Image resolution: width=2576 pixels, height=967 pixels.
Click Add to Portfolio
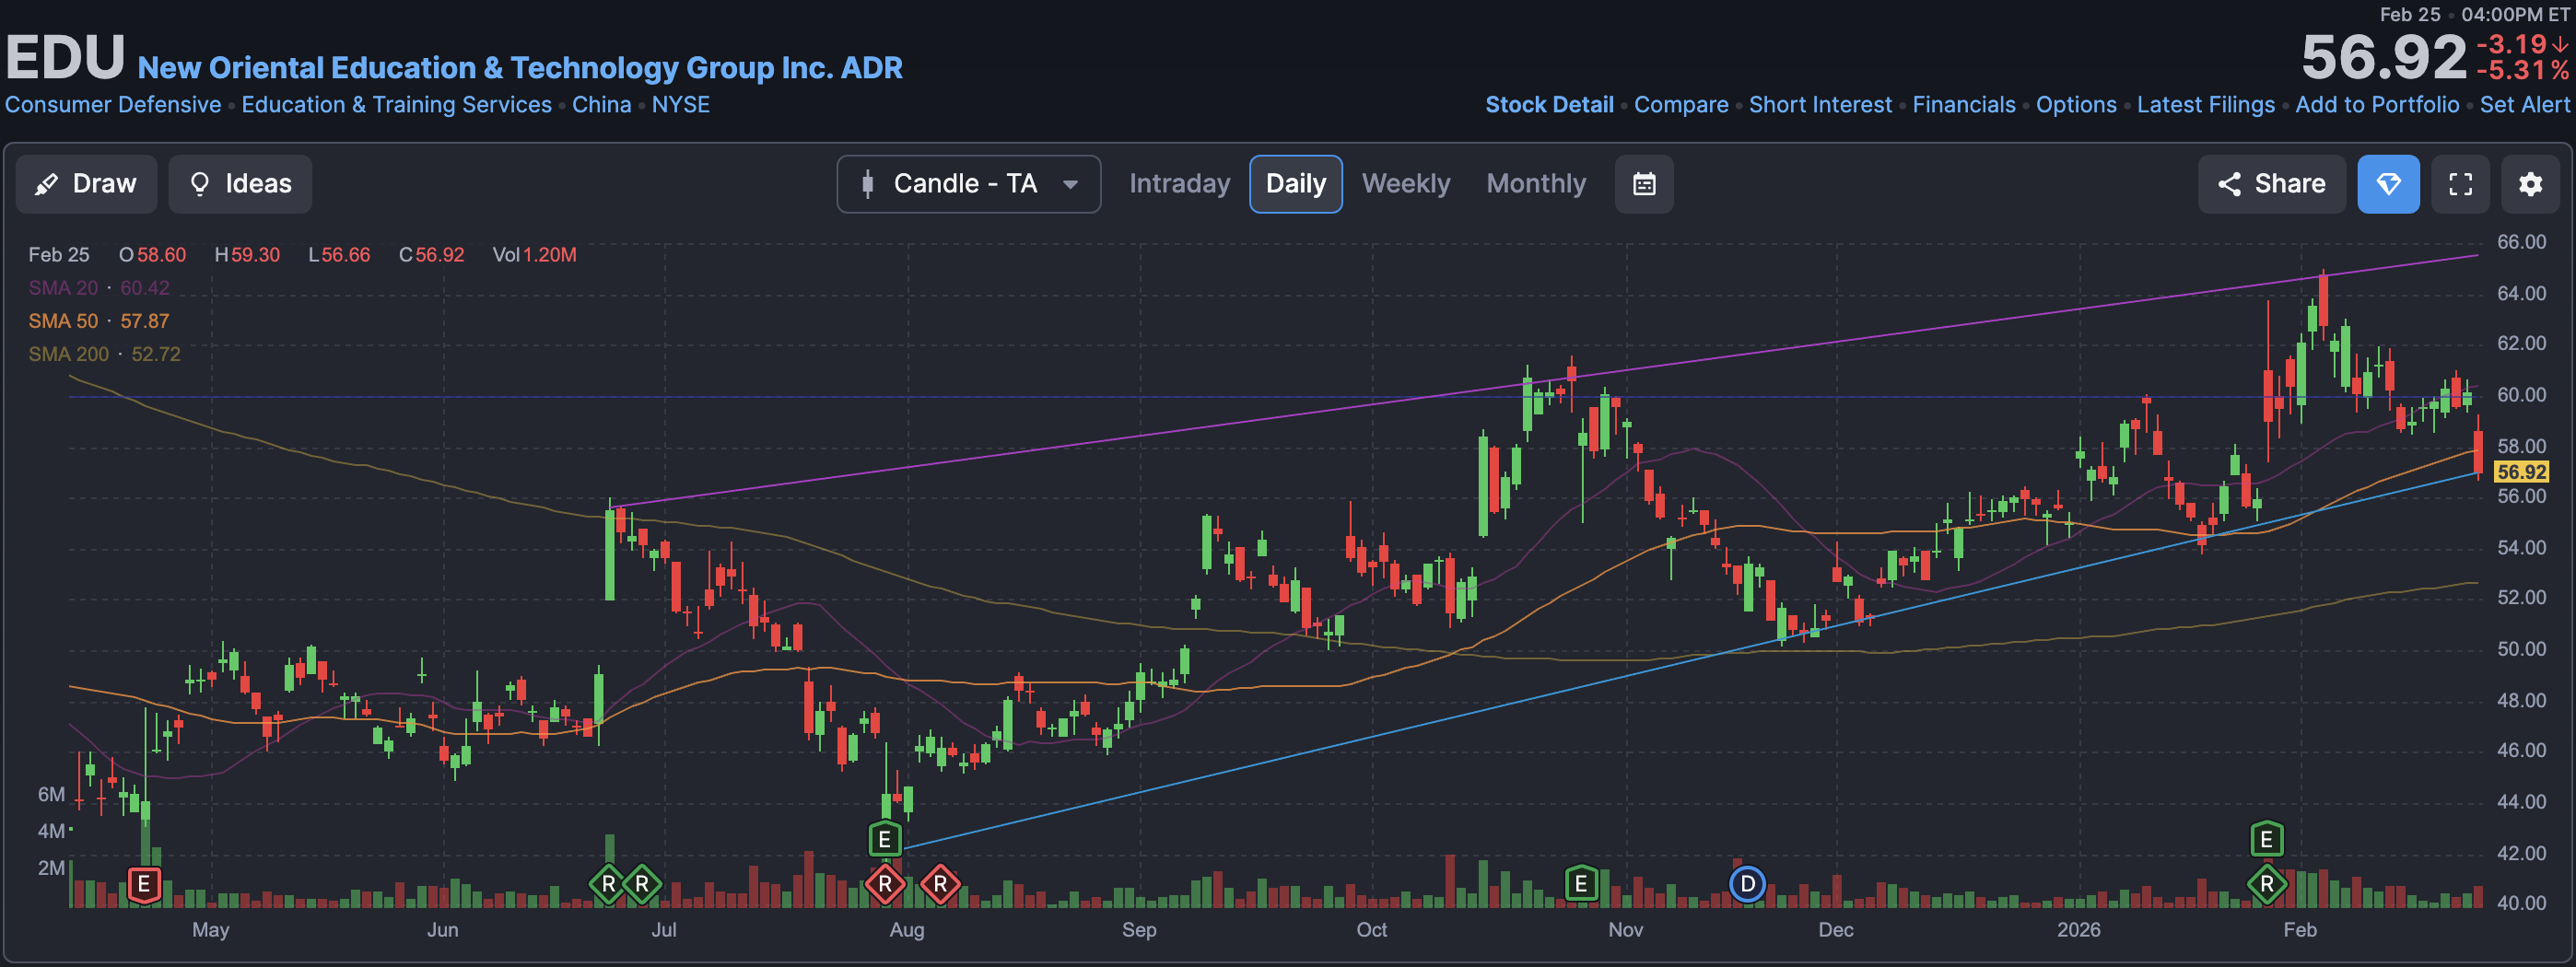(x=2376, y=105)
